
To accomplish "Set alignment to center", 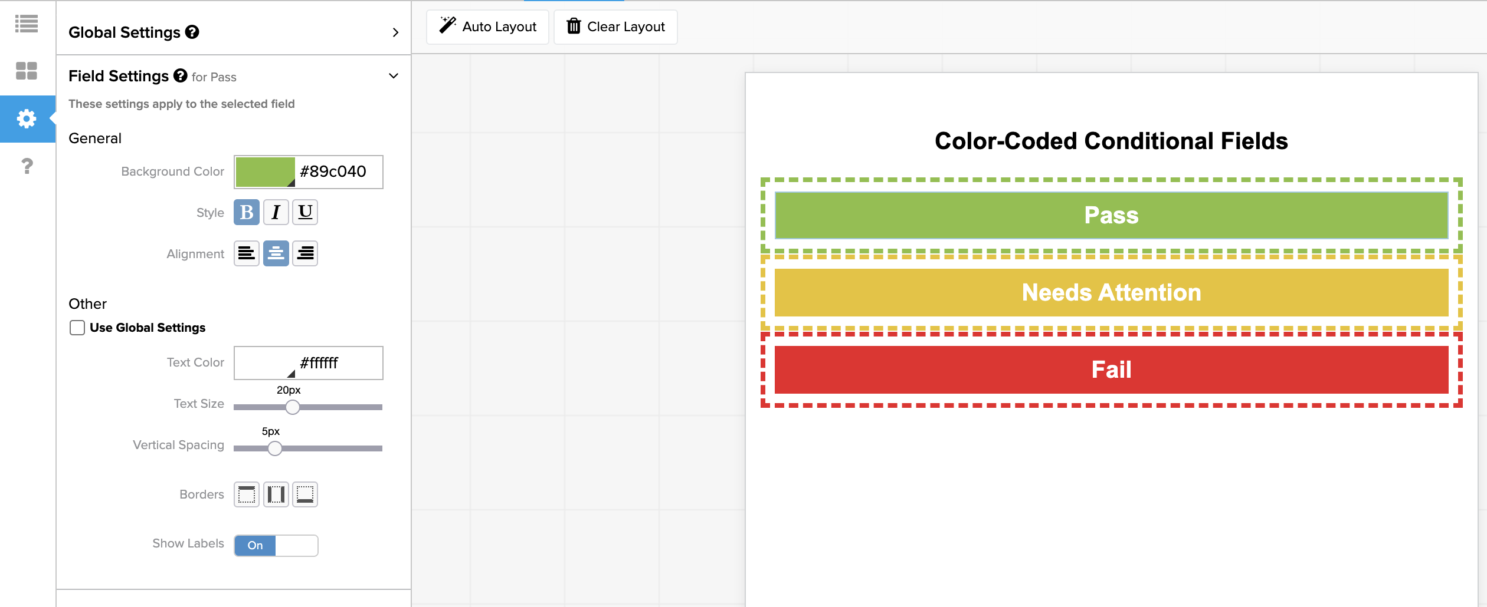I will 276,253.
